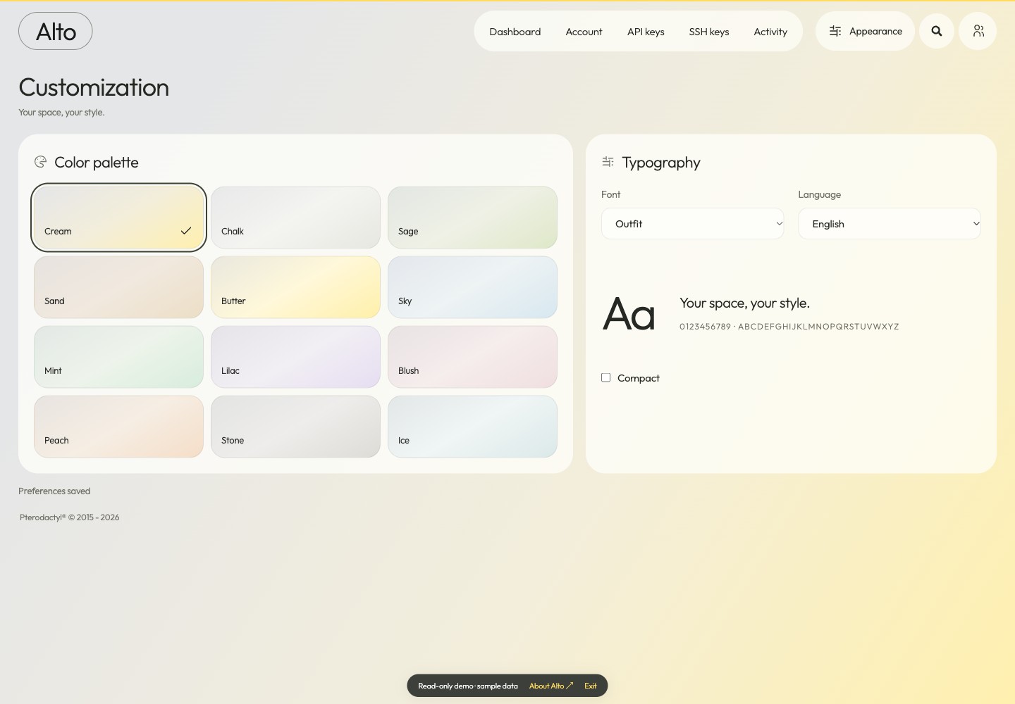Open the Language dropdown showing English
1015x704 pixels.
(890, 224)
